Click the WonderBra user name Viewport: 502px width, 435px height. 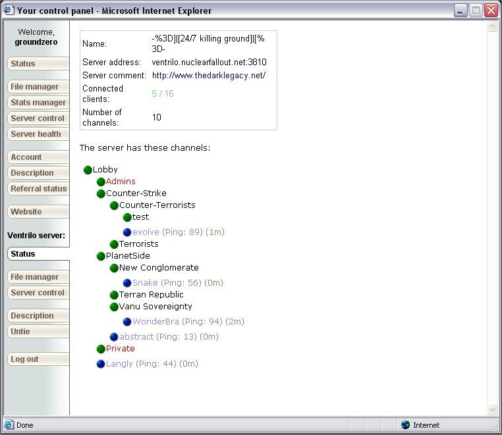click(155, 321)
